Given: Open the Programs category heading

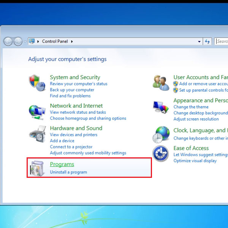Looking at the screenshot, I should [x=62, y=164].
